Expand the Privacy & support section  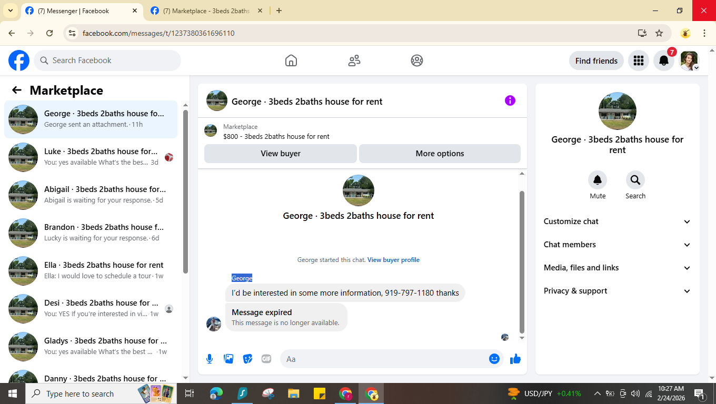[x=618, y=291]
